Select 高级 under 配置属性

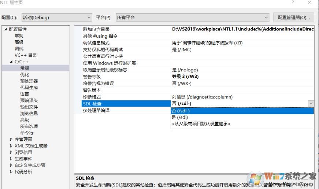19,42
